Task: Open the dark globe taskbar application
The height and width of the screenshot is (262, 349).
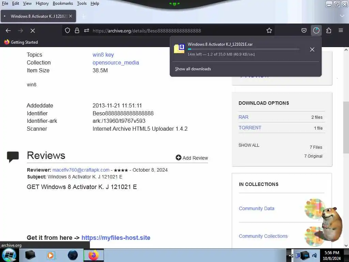Action: pos(73,255)
